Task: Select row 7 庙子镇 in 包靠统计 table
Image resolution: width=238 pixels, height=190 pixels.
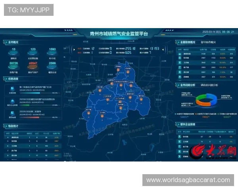Action: pos(33,150)
